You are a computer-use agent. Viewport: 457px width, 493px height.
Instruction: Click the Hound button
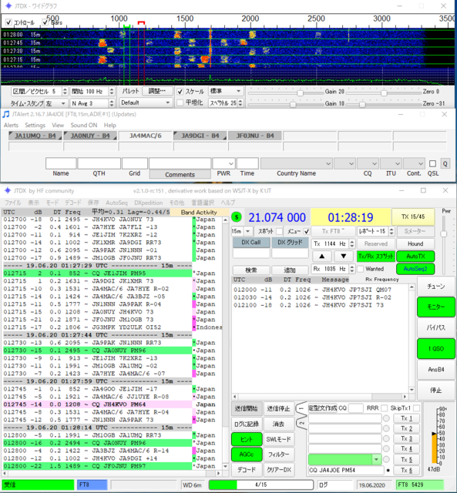click(x=415, y=243)
